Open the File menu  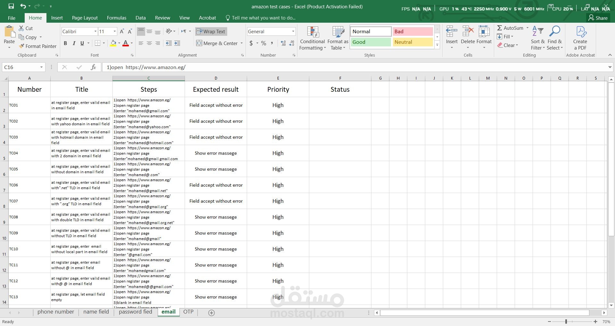[x=12, y=18]
